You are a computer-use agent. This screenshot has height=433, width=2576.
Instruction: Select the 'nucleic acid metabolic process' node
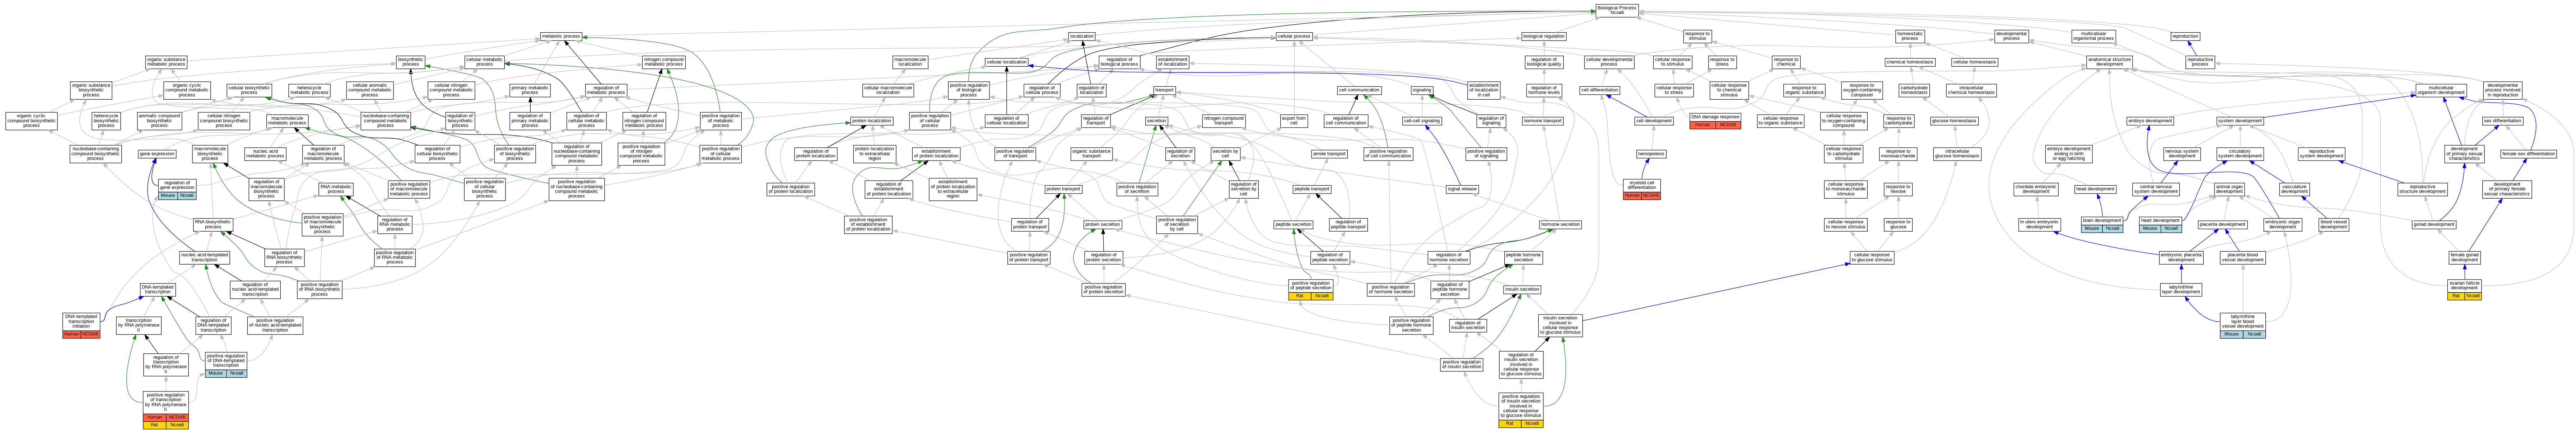coord(265,154)
